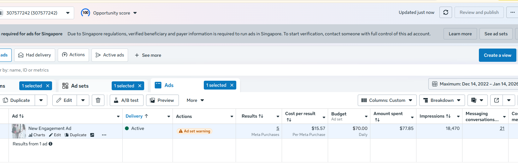Open the ad row's three-dot options
The image size is (518, 163).
pyautogui.click(x=104, y=135)
